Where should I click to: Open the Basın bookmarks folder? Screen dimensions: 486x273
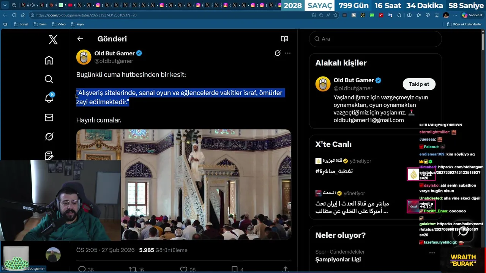(40, 24)
